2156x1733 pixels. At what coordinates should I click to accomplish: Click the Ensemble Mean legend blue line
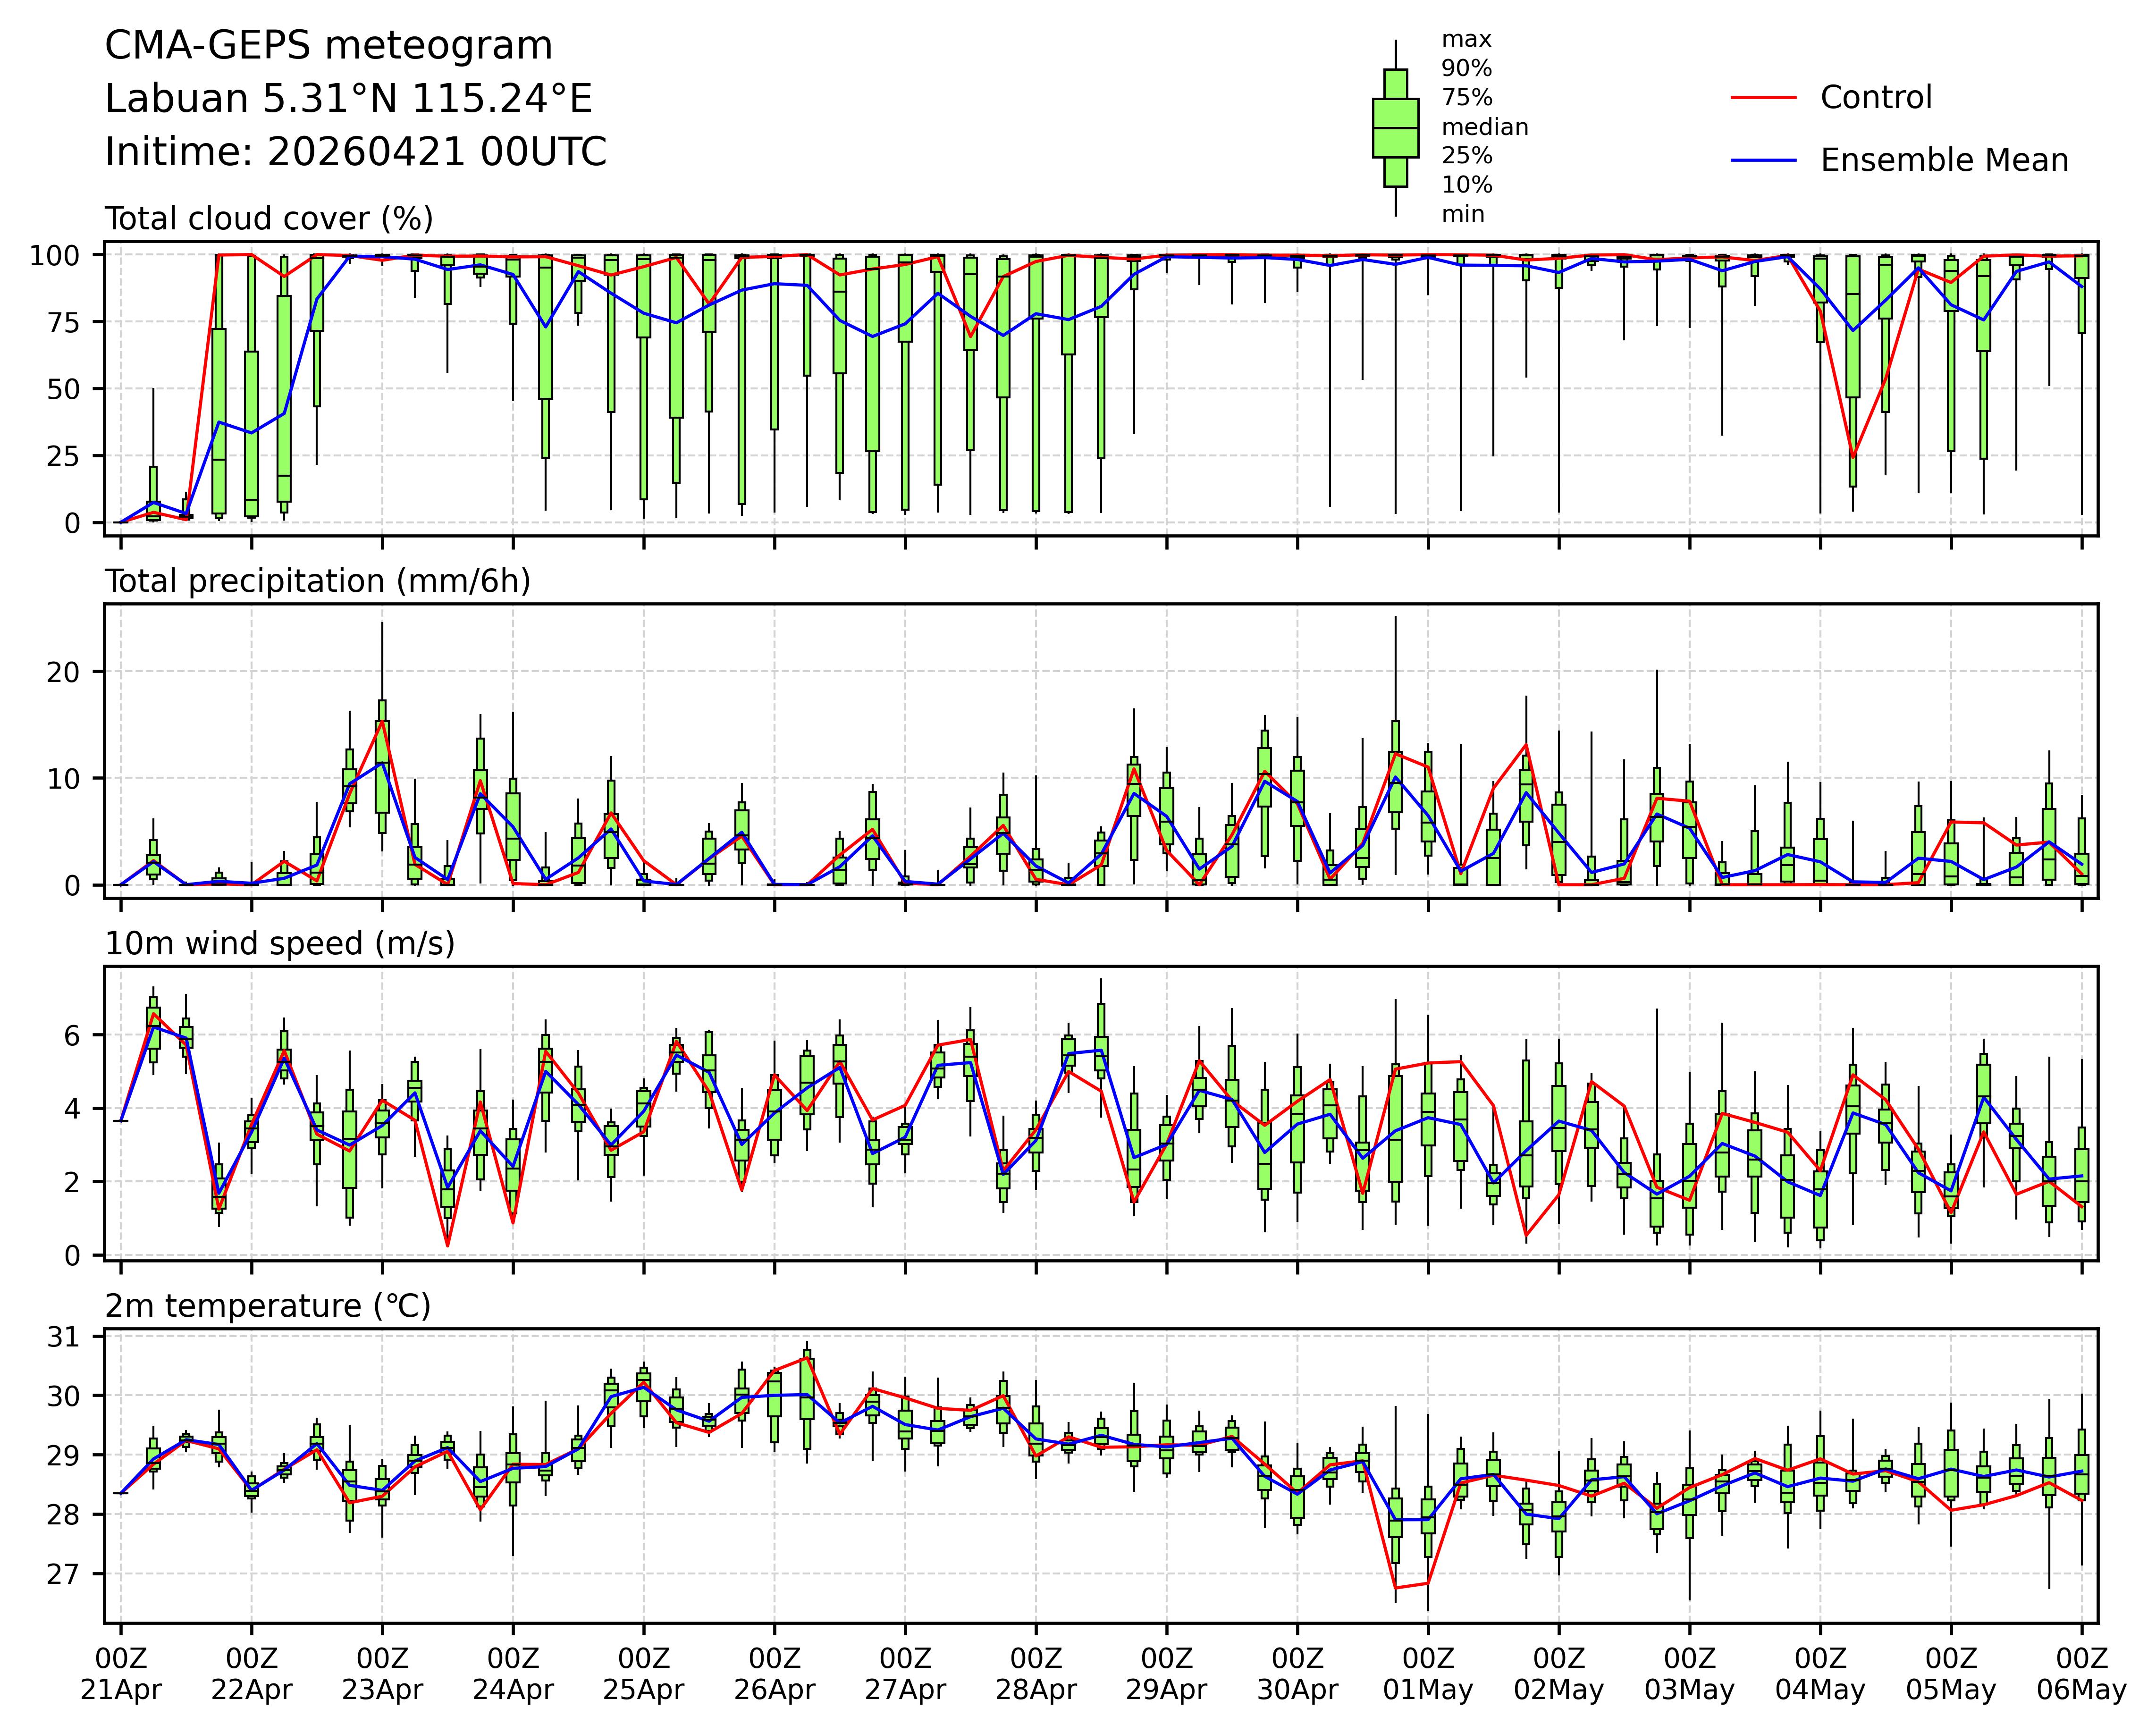1763,161
